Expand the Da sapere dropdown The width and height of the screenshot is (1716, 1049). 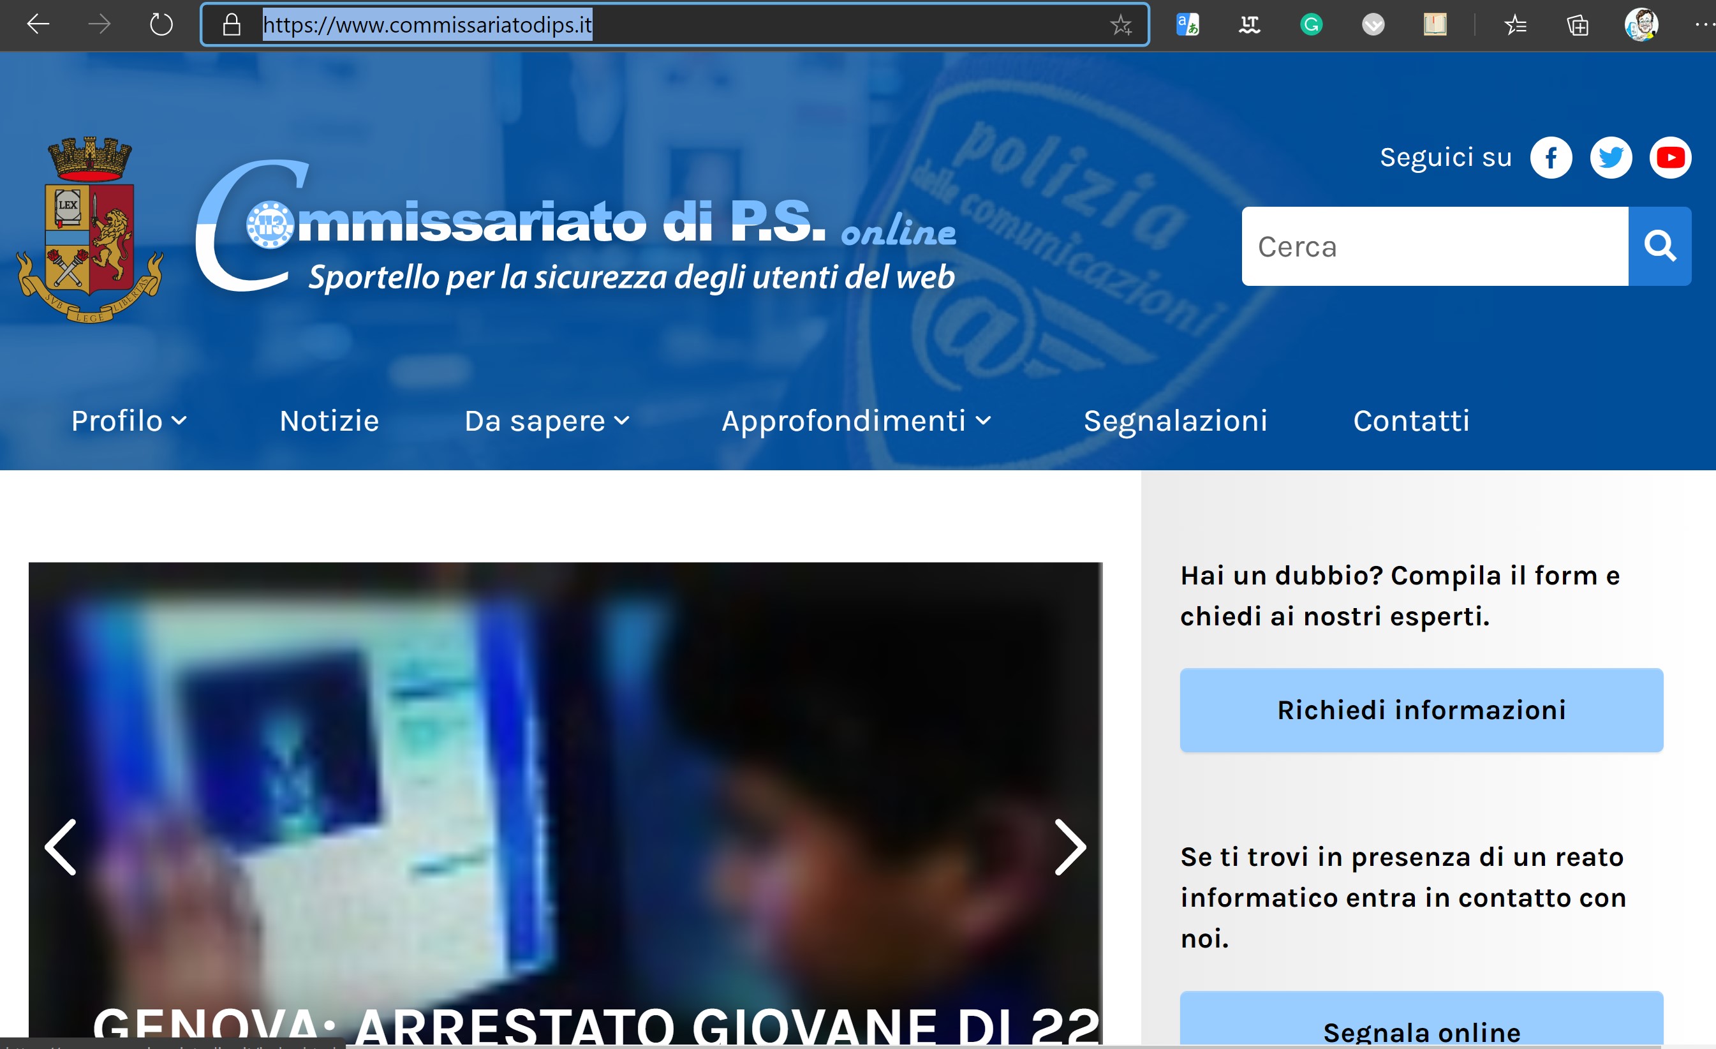click(x=547, y=420)
